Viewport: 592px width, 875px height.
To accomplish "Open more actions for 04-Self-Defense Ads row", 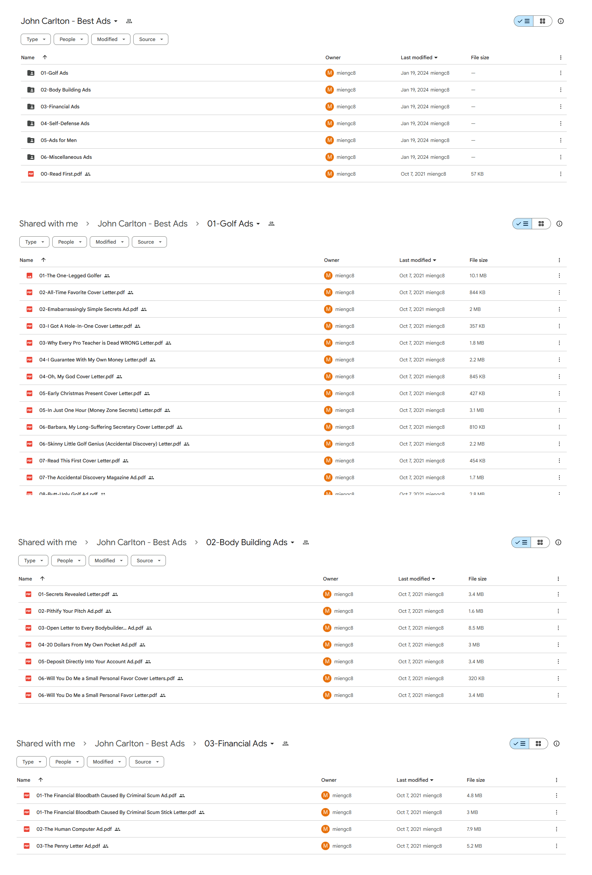I will pyautogui.click(x=560, y=123).
